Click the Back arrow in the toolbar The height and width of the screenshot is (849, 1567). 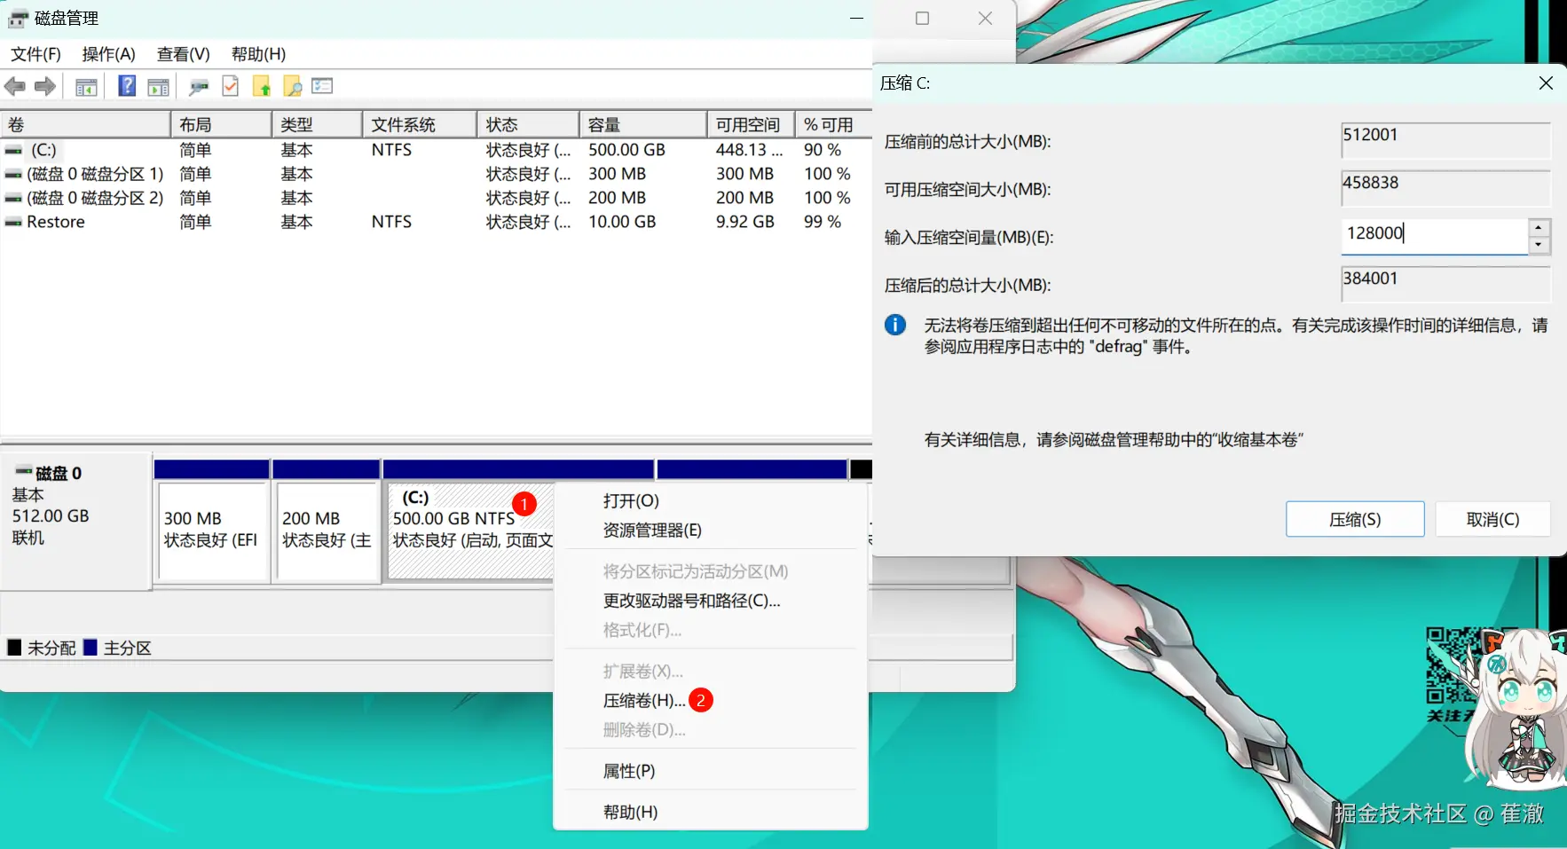point(15,86)
